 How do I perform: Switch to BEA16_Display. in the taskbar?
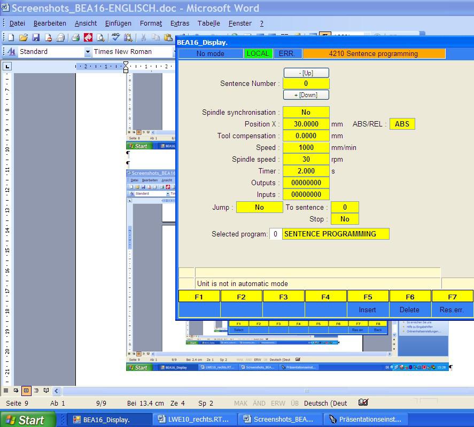109,420
